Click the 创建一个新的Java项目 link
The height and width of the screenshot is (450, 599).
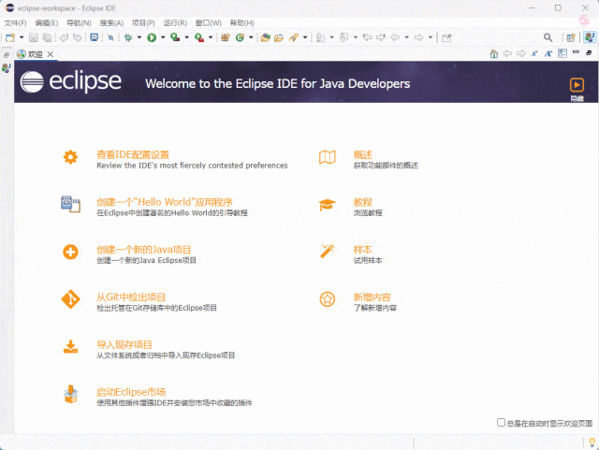click(x=143, y=250)
